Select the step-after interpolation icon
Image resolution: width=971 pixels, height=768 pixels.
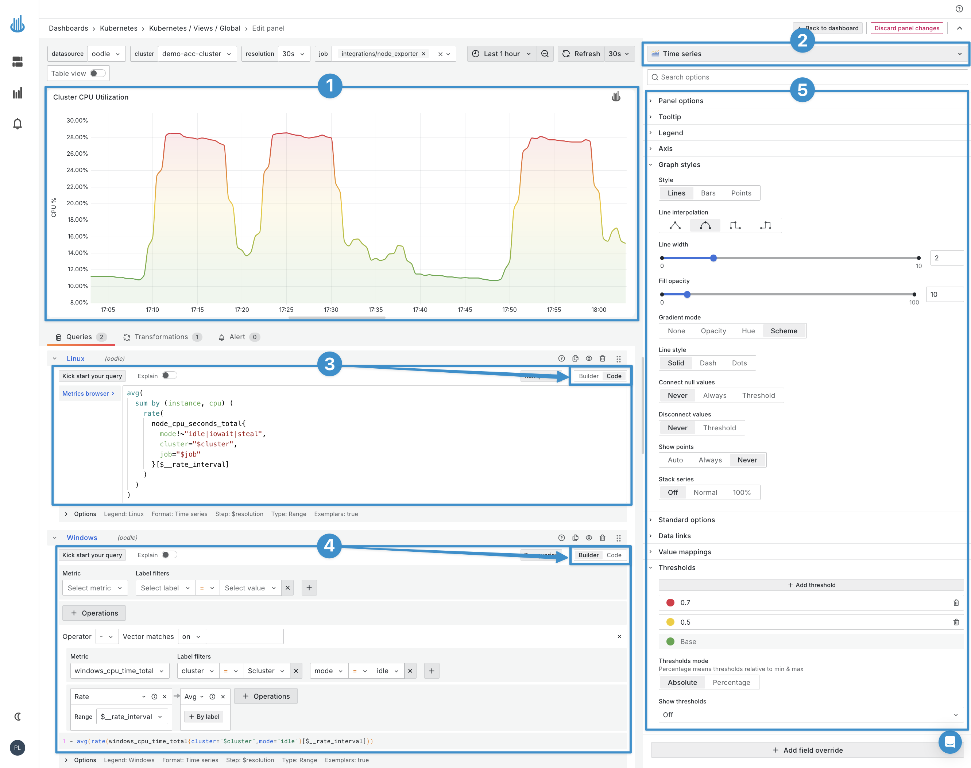[x=766, y=225]
